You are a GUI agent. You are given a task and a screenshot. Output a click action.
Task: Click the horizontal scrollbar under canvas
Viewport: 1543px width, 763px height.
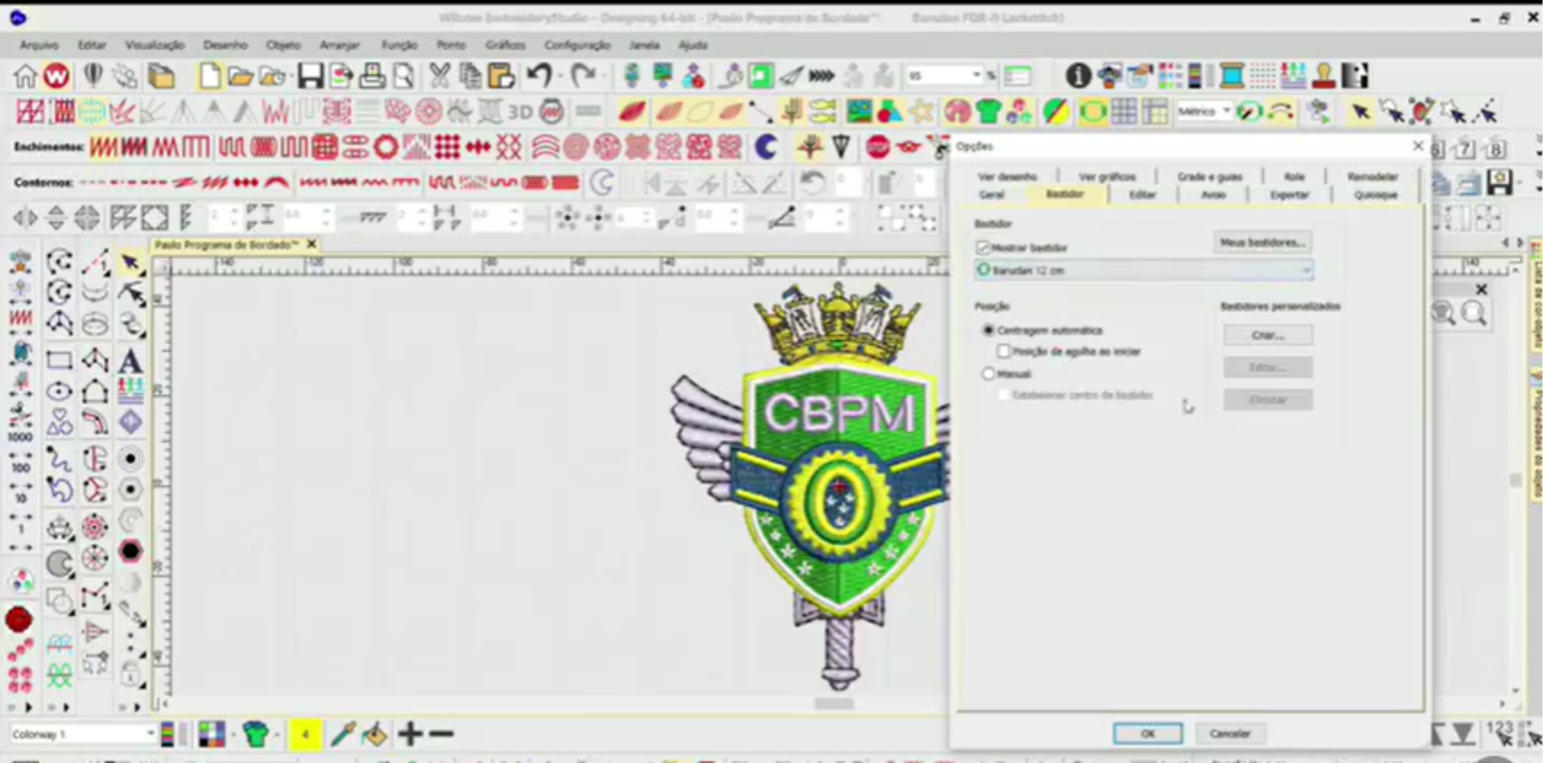click(x=834, y=704)
